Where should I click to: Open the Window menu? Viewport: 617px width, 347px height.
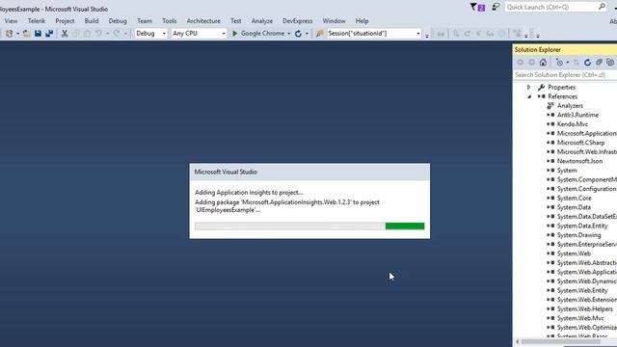[335, 21]
